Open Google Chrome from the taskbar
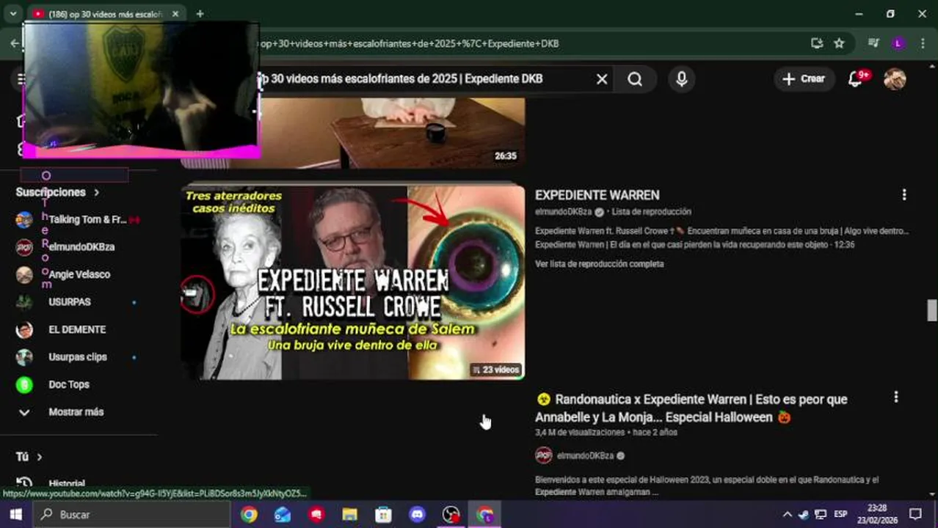 [x=249, y=515]
